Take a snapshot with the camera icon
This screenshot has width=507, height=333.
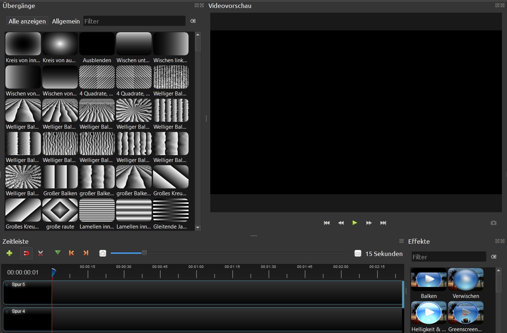[x=493, y=223]
